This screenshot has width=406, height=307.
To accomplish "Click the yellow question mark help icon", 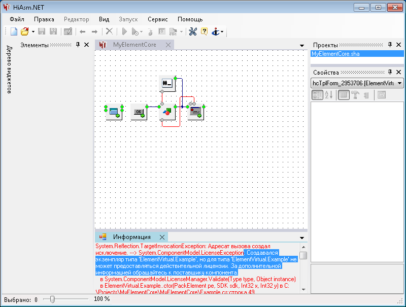I will [204, 31].
